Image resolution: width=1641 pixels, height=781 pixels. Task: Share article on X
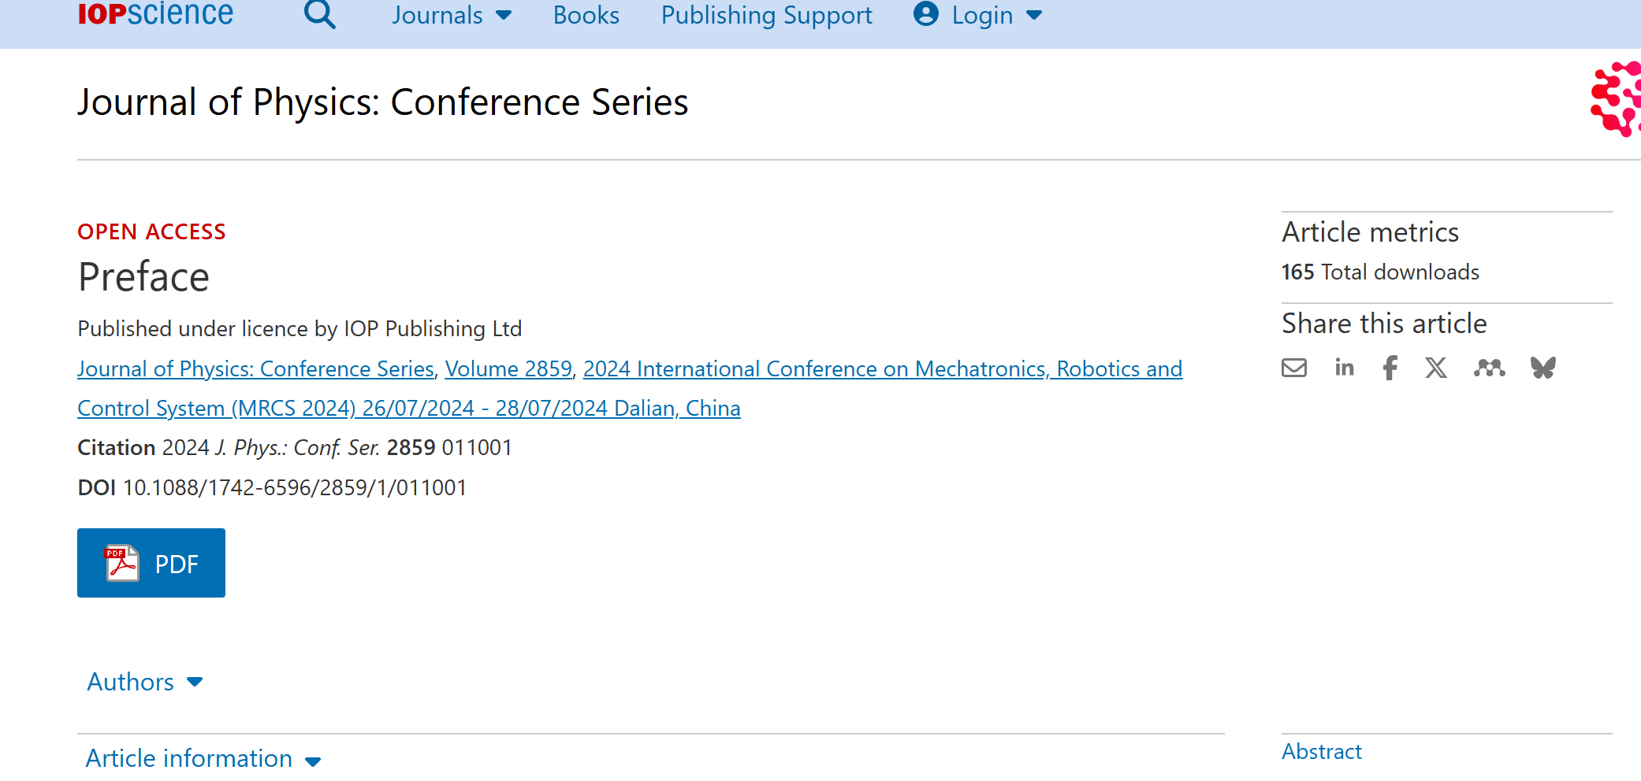click(1436, 368)
